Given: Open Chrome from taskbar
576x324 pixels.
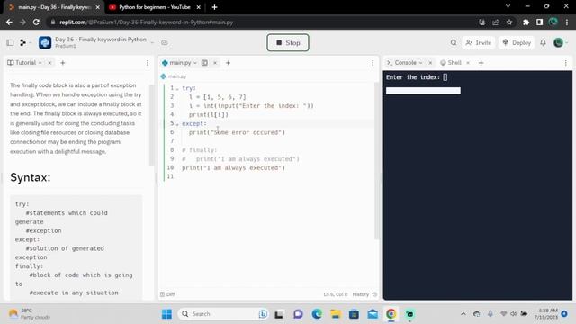Looking at the screenshot, I should (391, 314).
